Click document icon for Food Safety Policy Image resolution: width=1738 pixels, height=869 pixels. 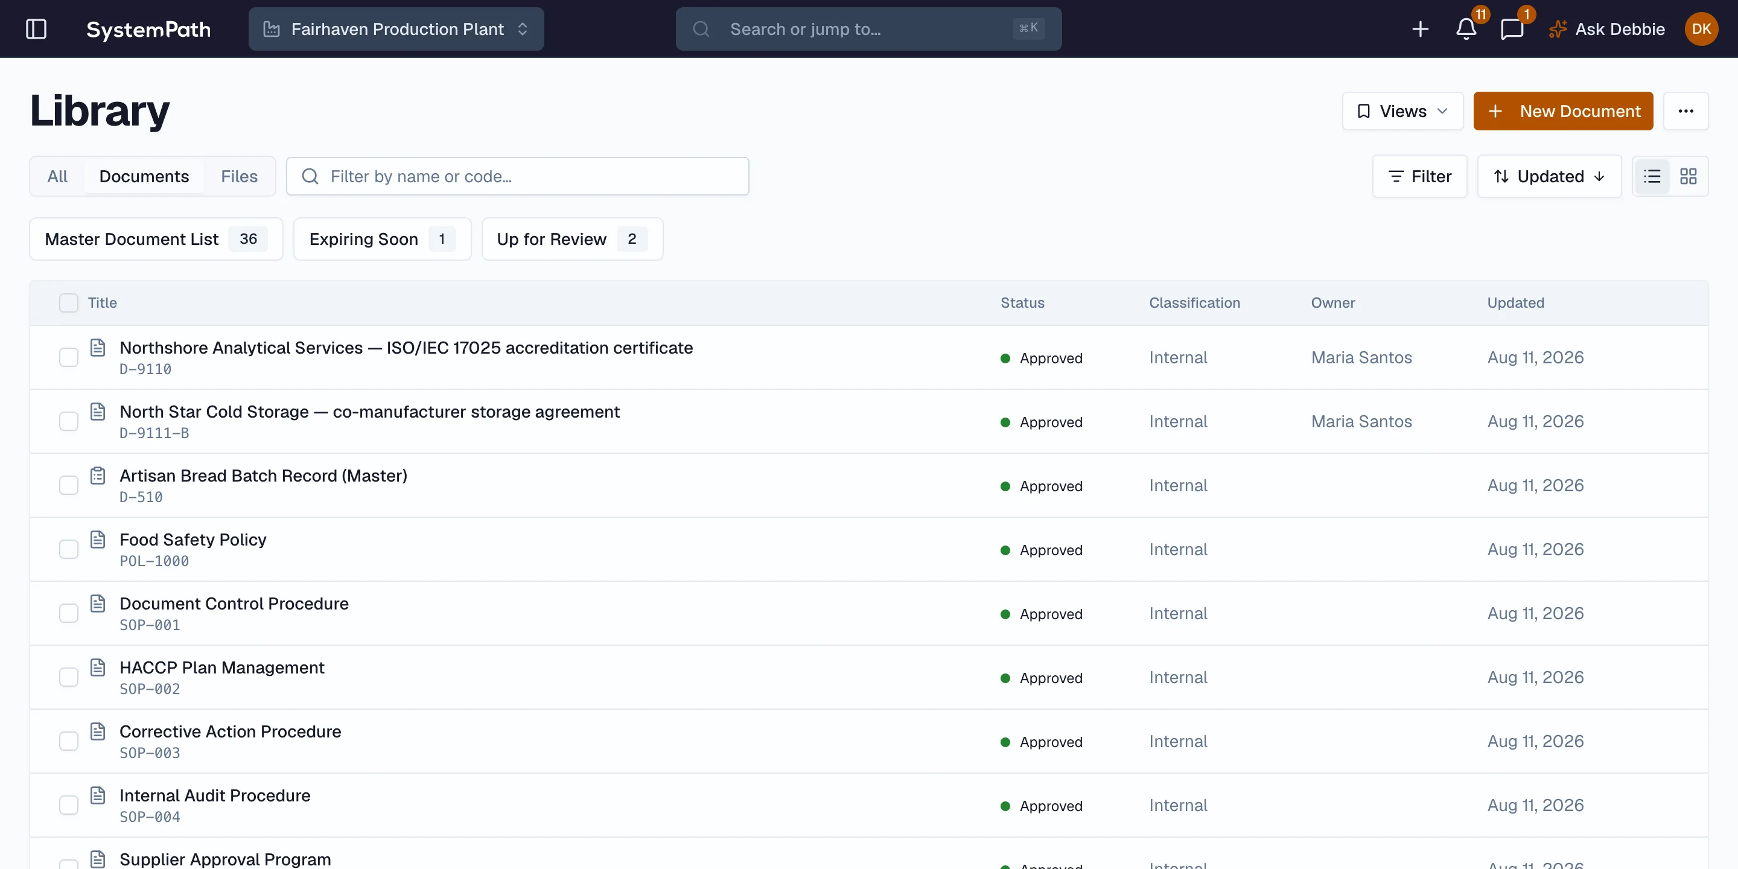coord(98,540)
